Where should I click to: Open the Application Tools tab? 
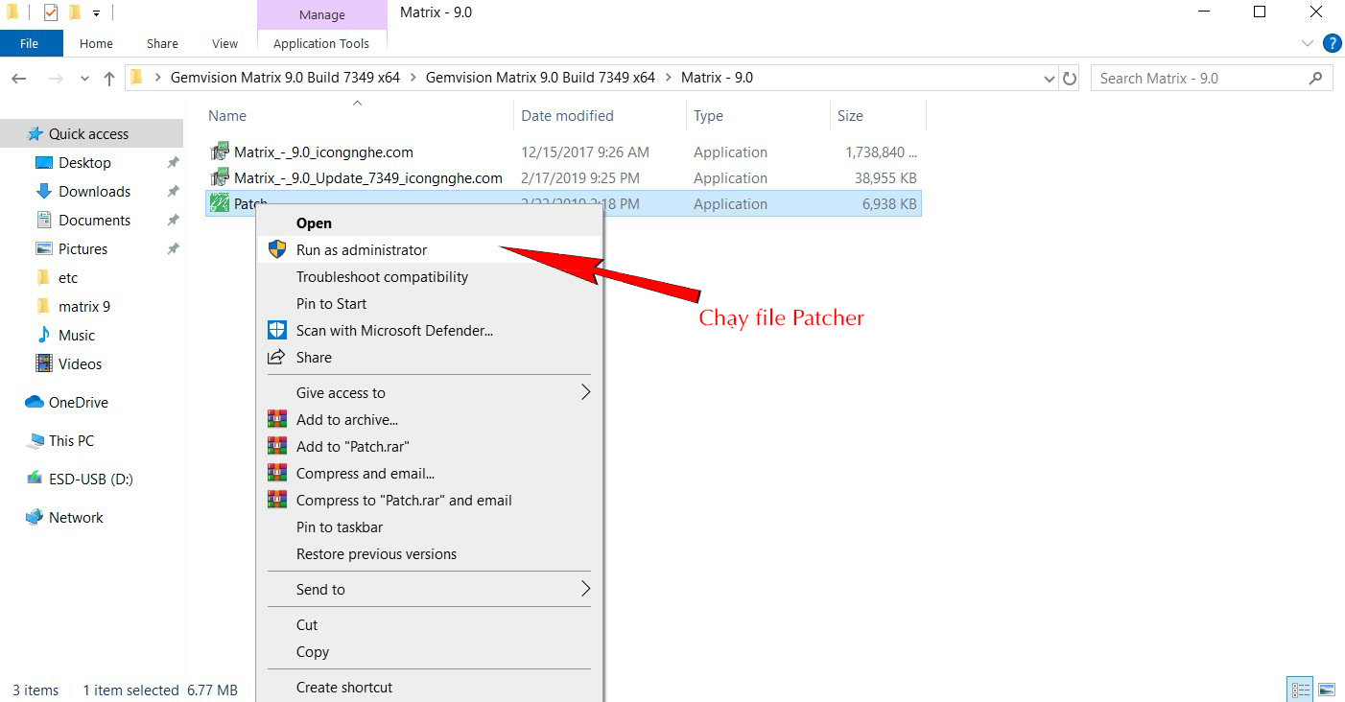pos(321,43)
